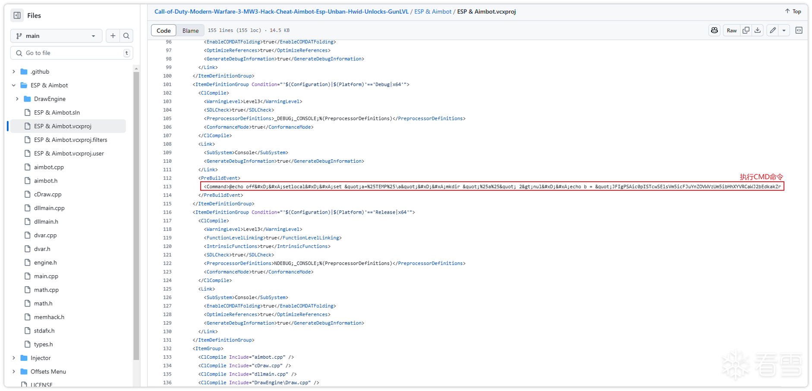812x391 pixels.
Task: Open more edit options dropdown arrow
Action: pos(784,30)
